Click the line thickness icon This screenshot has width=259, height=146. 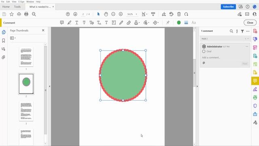pyautogui.click(x=186, y=23)
